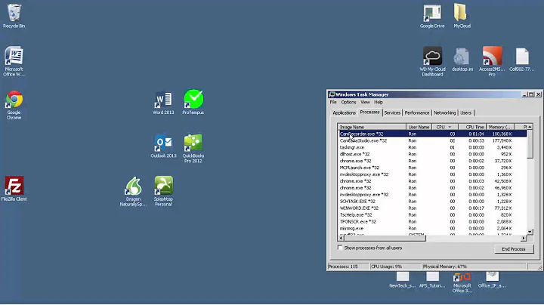Select the ProTempus desktop icon

point(193,102)
